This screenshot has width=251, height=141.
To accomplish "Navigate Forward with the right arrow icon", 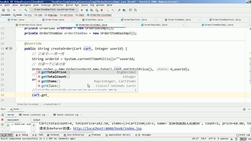I will (20, 10).
